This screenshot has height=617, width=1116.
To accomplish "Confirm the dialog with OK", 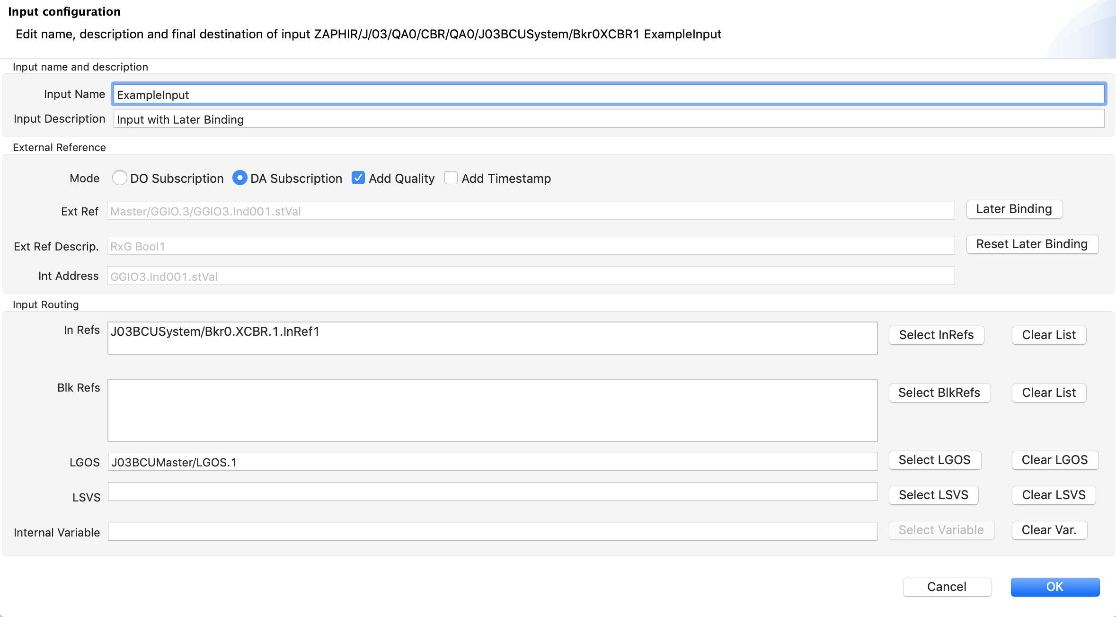I will click(x=1054, y=587).
